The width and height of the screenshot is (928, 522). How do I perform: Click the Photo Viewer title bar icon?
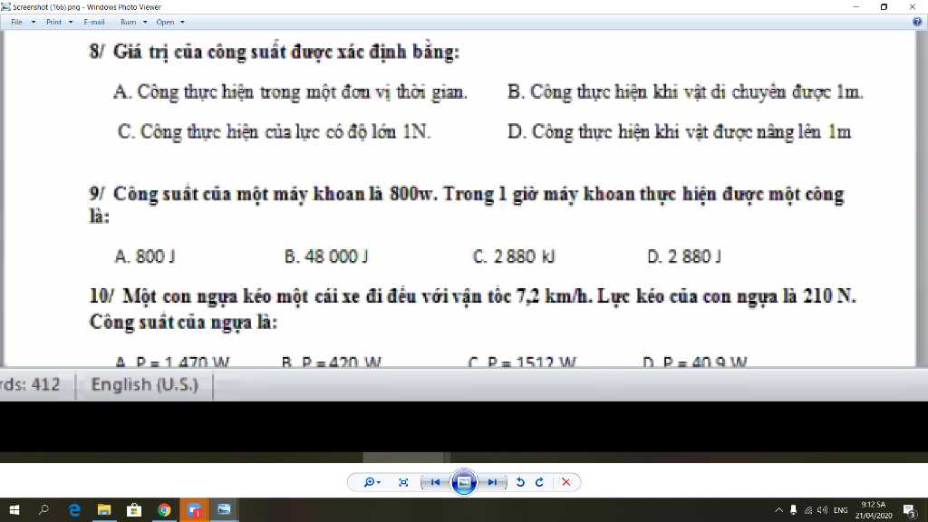click(x=6, y=7)
